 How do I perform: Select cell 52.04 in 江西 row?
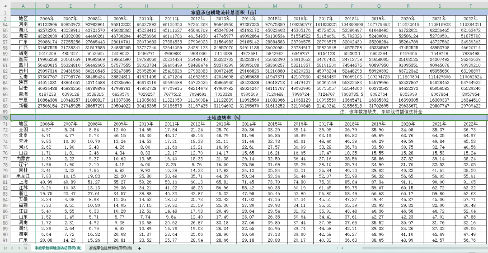[x=470, y=211]
